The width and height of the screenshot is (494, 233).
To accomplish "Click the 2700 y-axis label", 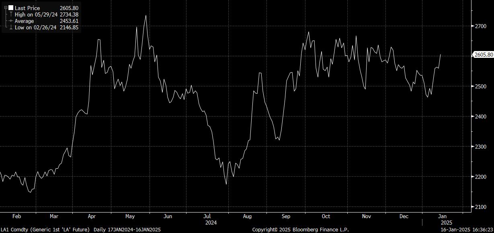I will 481,26.
